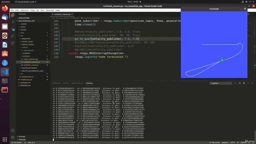Open Ubuntu Software from the dock
The width and height of the screenshot is (256, 144).
[x=5, y=54]
